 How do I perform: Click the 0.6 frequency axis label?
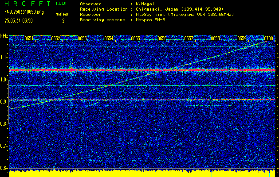[x=4, y=168]
